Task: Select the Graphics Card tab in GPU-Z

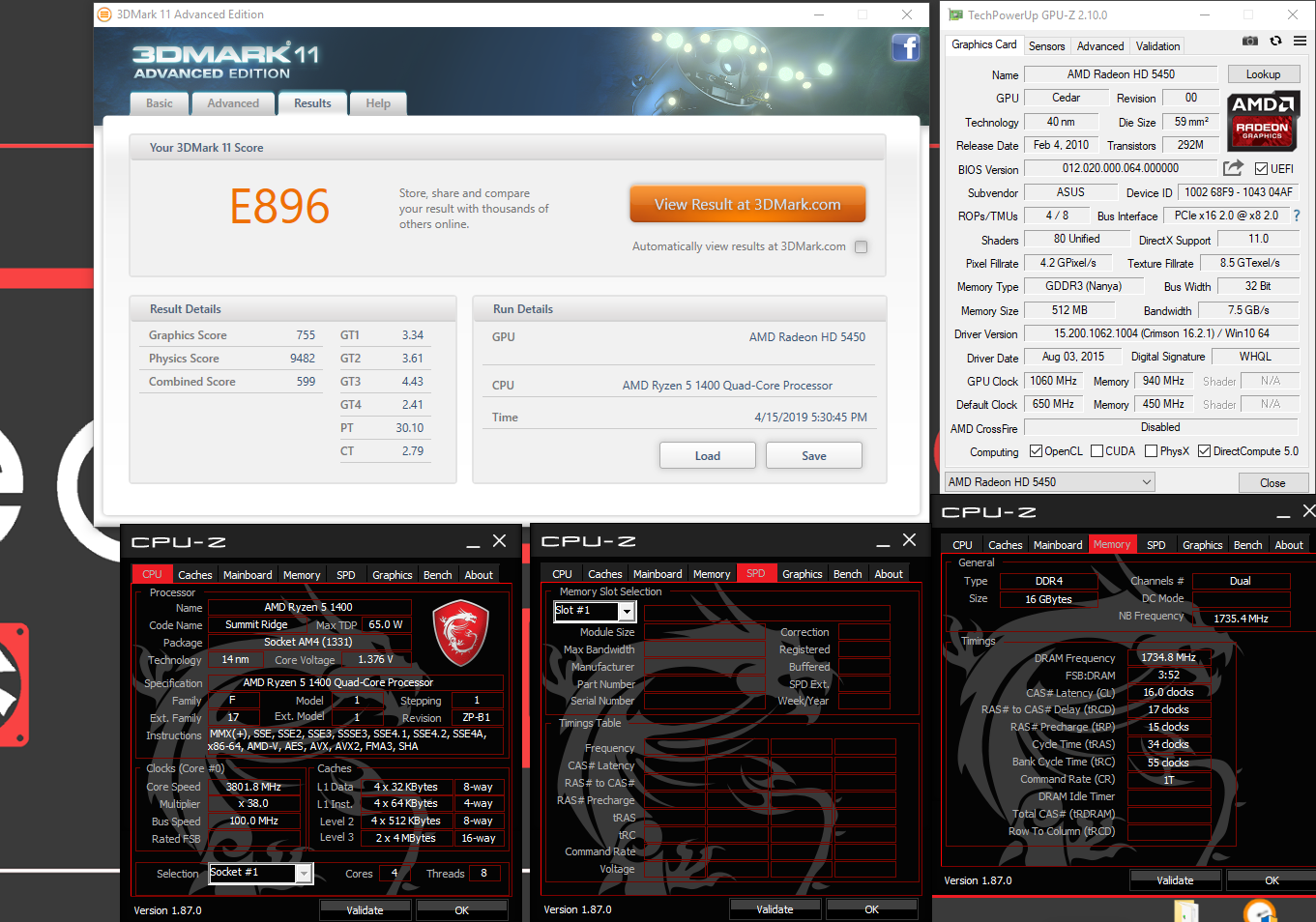Action: coord(984,44)
